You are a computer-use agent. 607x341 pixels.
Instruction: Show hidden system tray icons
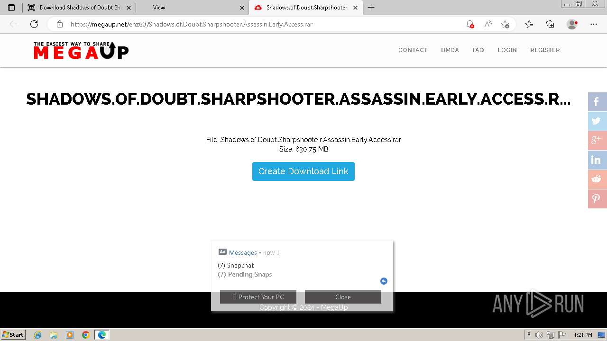[x=529, y=335]
